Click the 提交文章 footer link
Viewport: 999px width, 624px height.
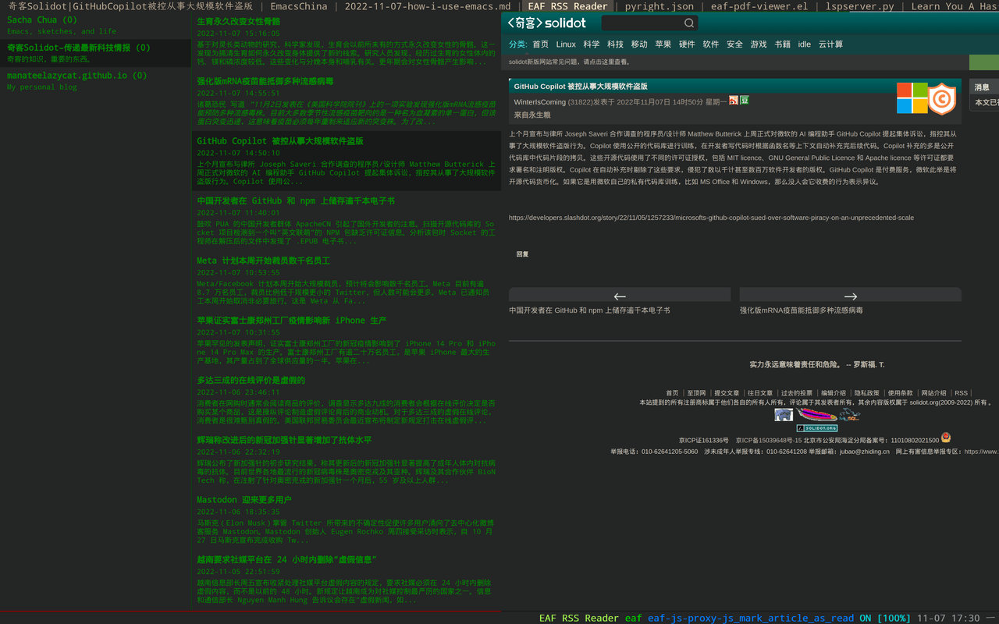click(726, 393)
